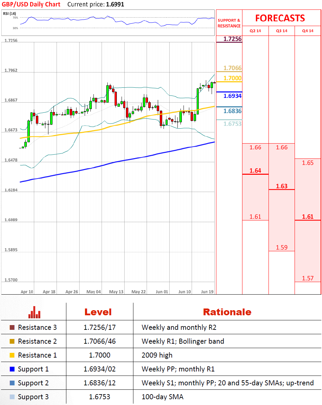The height and width of the screenshot is (405, 322).
Task: Click the 70% RSI level label
Action: (x=16, y=18)
